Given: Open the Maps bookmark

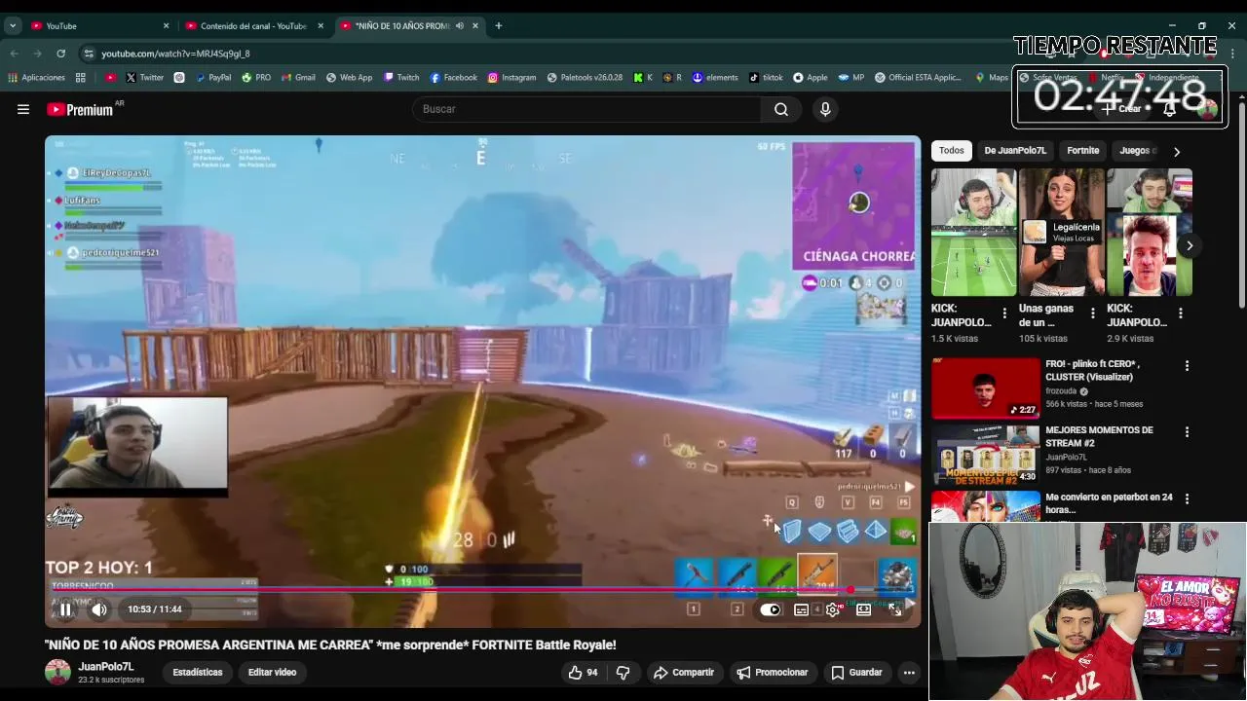Looking at the screenshot, I should tap(992, 77).
